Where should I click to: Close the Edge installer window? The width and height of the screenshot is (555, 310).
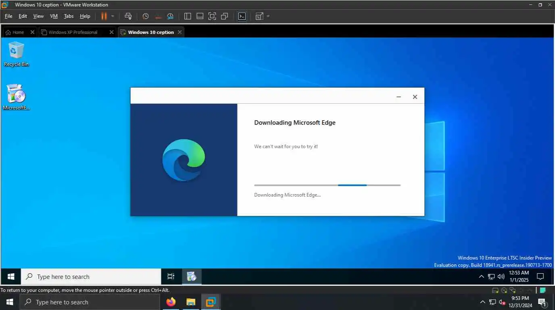(x=415, y=97)
